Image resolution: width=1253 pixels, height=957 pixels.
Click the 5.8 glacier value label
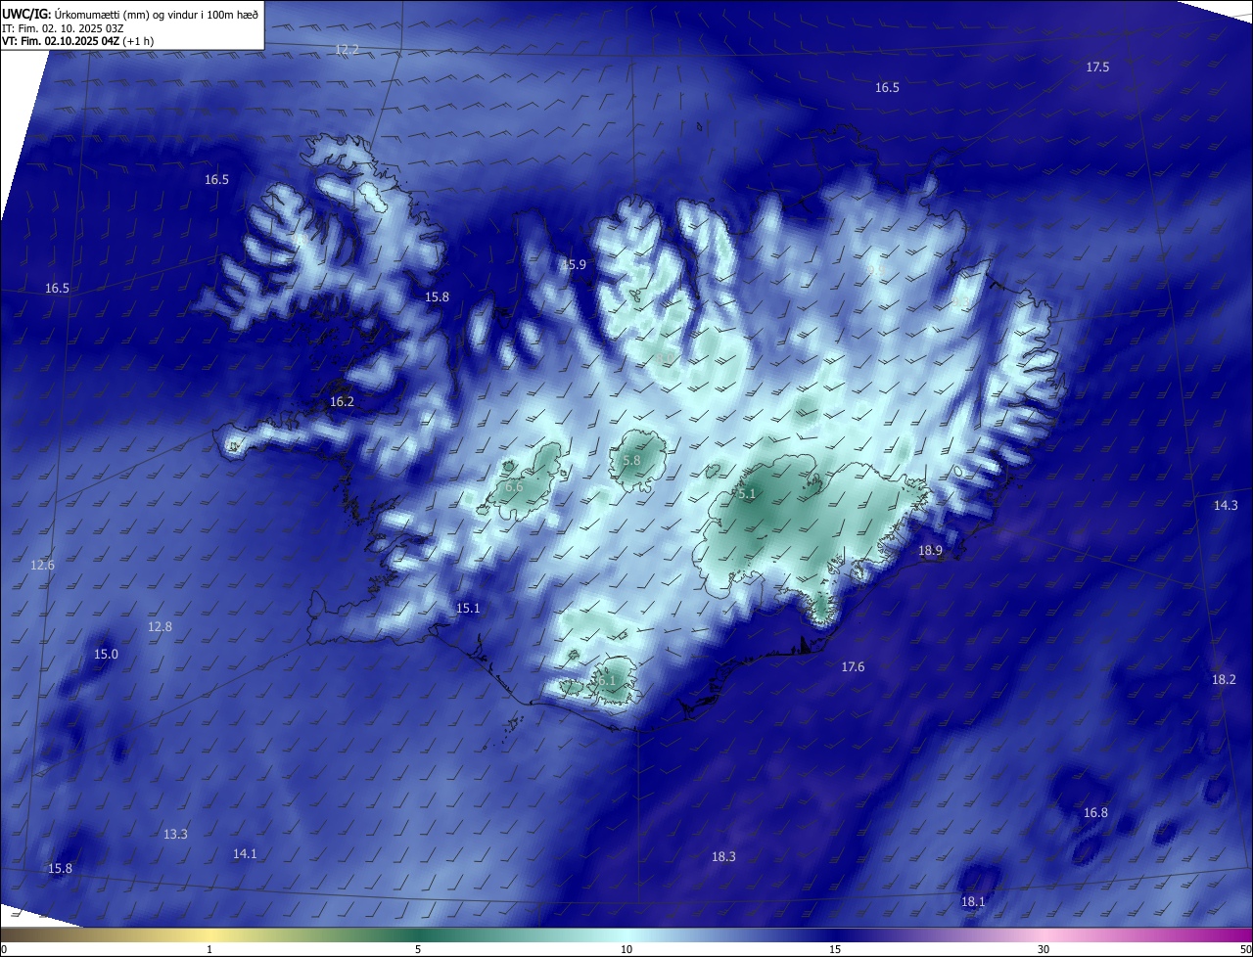631,460
